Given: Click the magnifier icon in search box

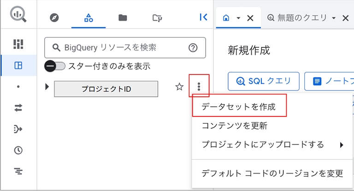Looking at the screenshot, I should pyautogui.click(x=56, y=47).
